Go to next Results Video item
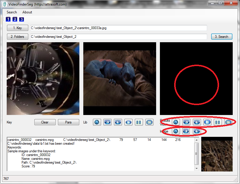240x184 pixels. click(186, 122)
